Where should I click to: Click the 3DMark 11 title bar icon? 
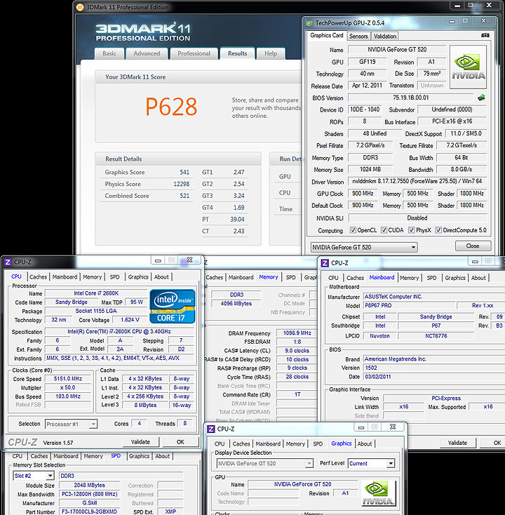[80, 7]
